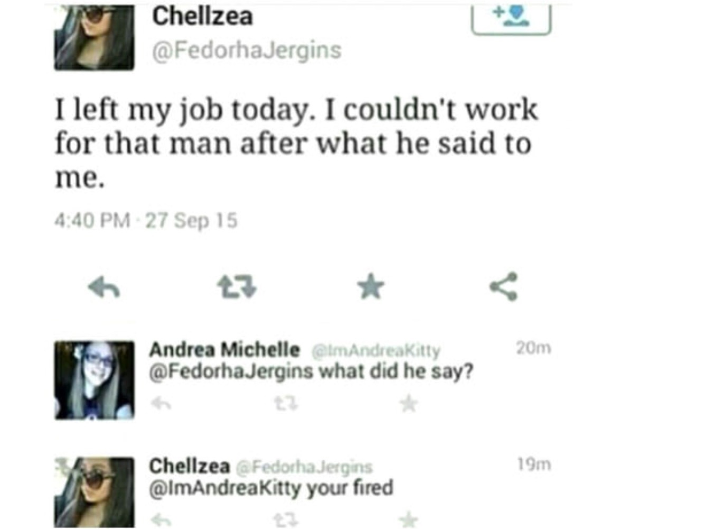Retweet Andrea Michelle's reply

tap(286, 404)
